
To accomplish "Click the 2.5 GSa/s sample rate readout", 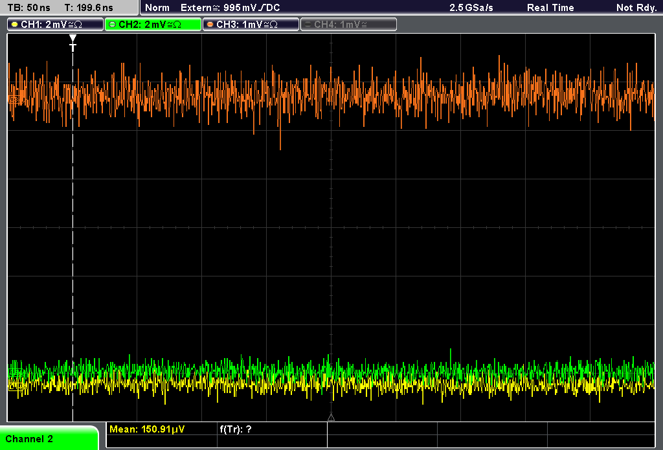I will (x=471, y=8).
